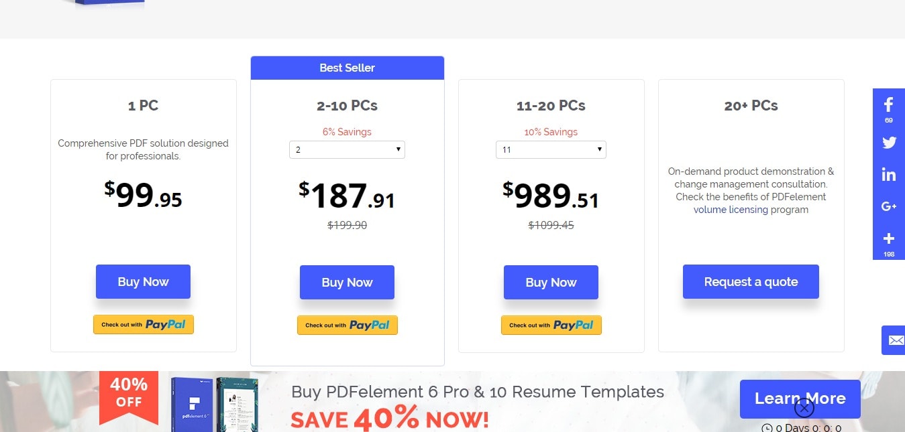Close the promo banner with X icon
The width and height of the screenshot is (905, 432).
804,407
